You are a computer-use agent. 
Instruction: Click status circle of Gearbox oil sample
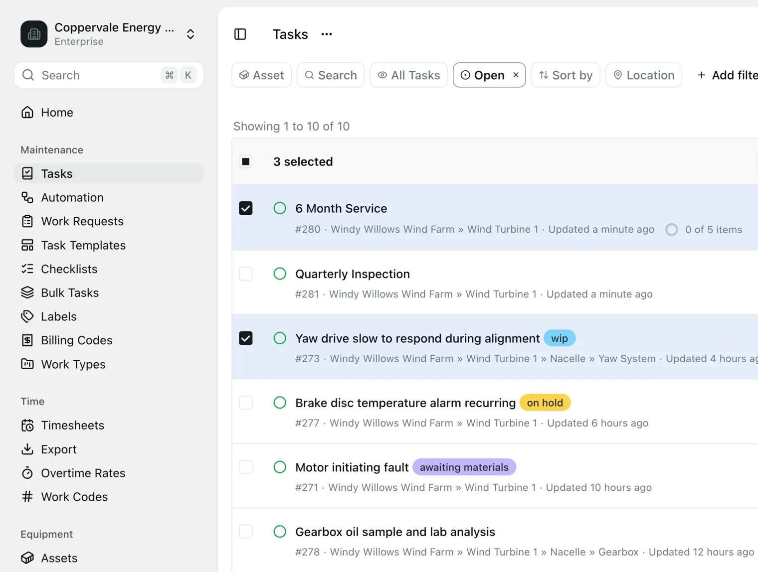coord(280,532)
